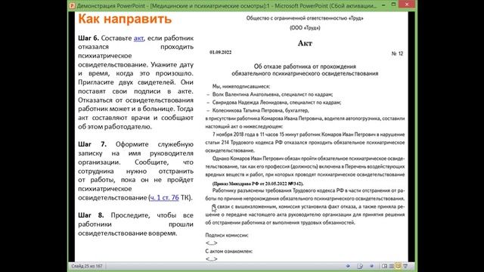Click the line «С актом ознакомлен:»
The width and height of the screenshot is (484, 272).
tap(229, 251)
